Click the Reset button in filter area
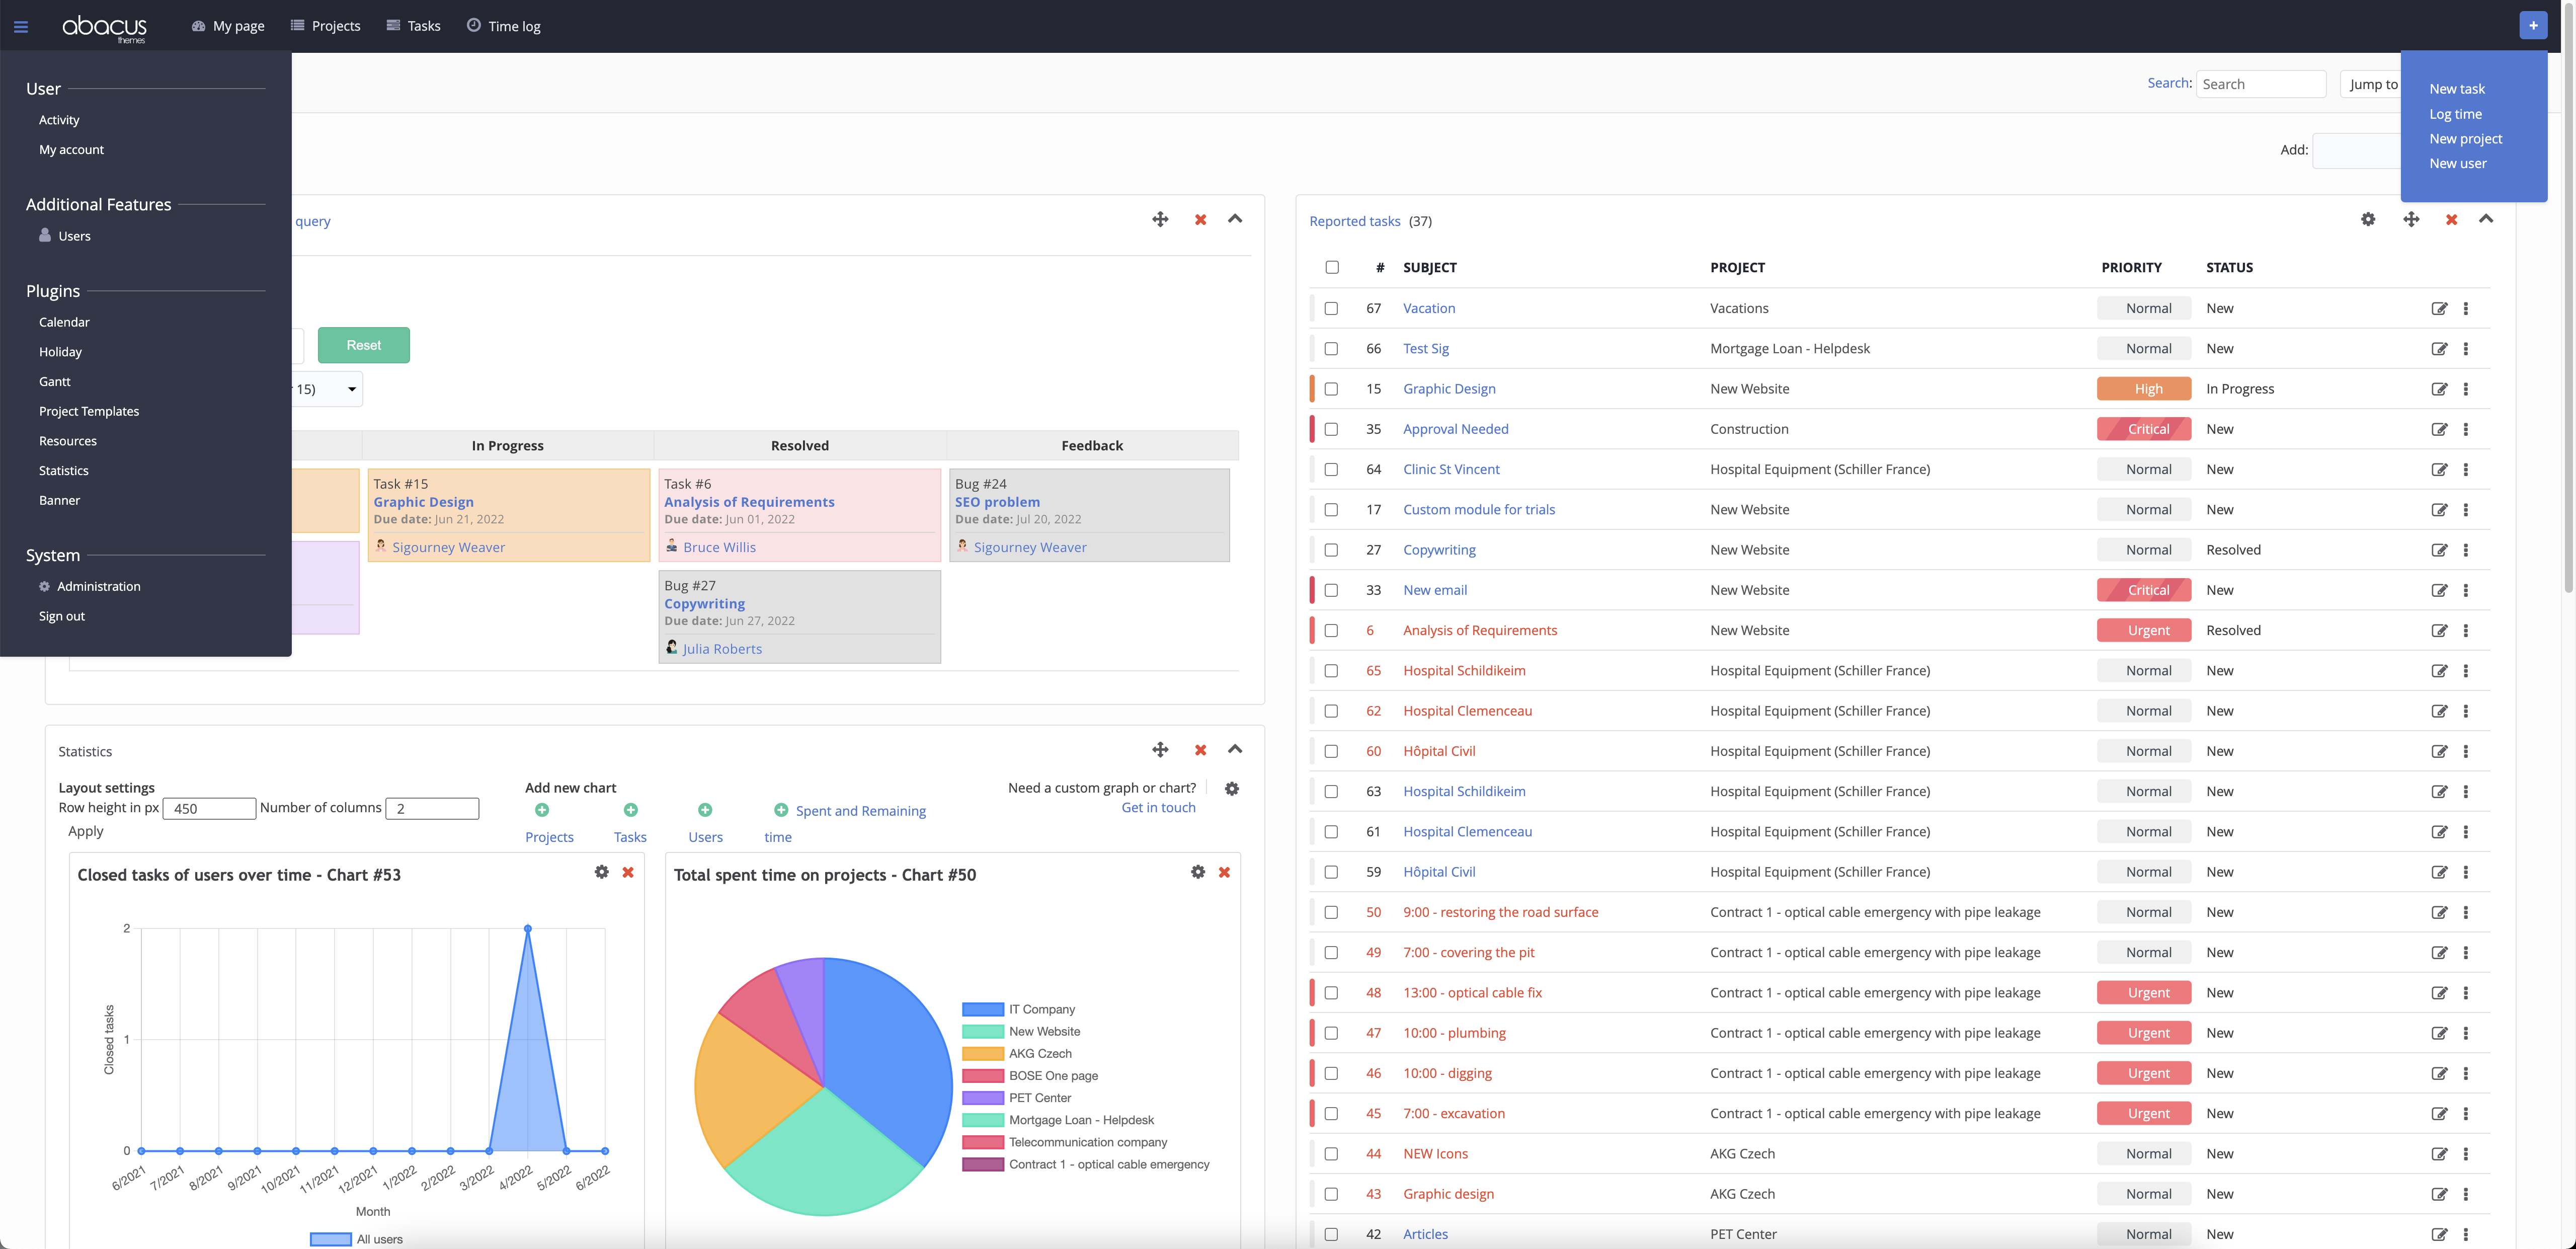The height and width of the screenshot is (1249, 2576). click(x=361, y=344)
